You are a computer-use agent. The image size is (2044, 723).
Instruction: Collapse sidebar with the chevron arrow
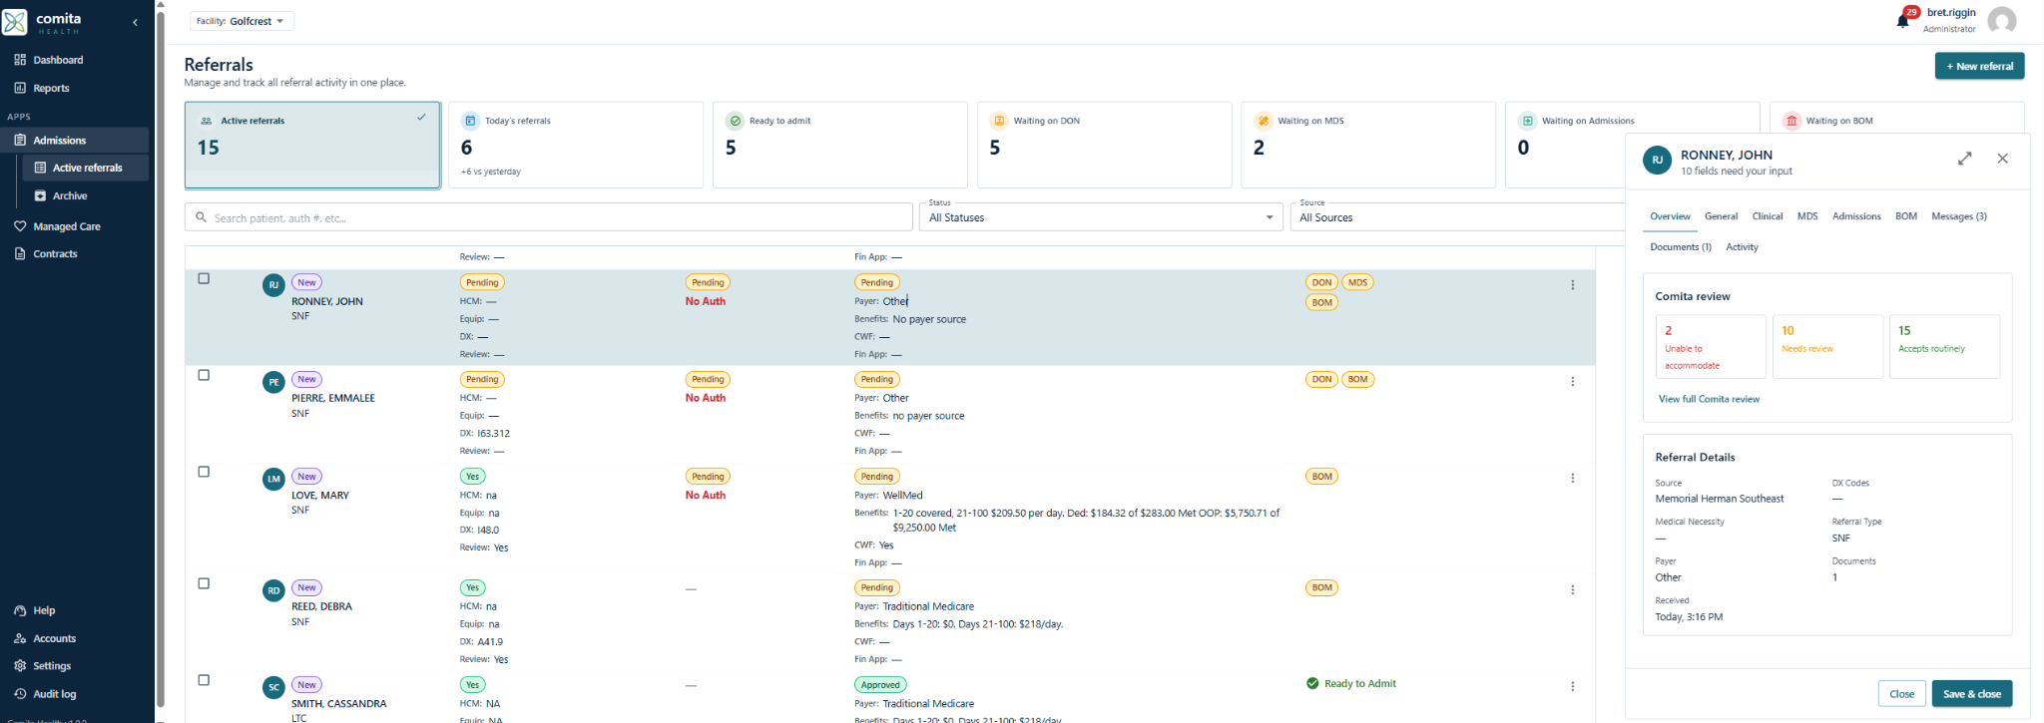135,22
